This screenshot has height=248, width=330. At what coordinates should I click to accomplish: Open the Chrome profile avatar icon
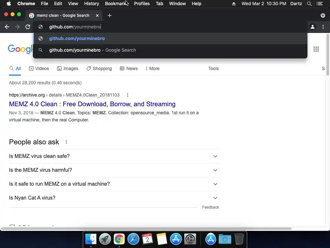coord(313,27)
